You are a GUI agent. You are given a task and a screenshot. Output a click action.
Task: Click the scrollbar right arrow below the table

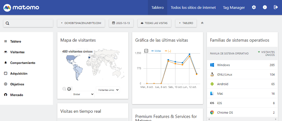276,119
